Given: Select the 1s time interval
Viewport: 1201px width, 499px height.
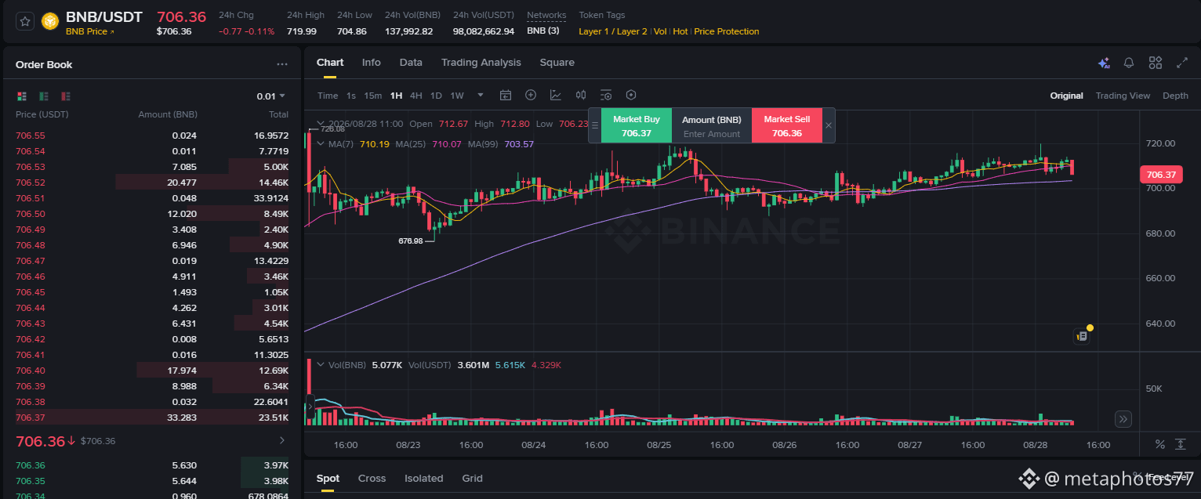Looking at the screenshot, I should tap(351, 96).
